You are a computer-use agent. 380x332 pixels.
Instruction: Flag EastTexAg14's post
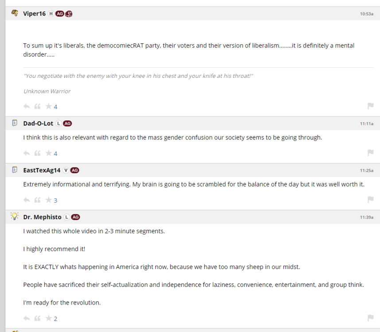click(x=370, y=200)
